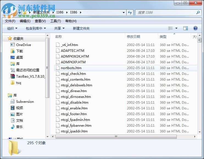Sort by the 修改日期 column header
Viewport: 204px width, 159px height.
pyautogui.click(x=133, y=37)
